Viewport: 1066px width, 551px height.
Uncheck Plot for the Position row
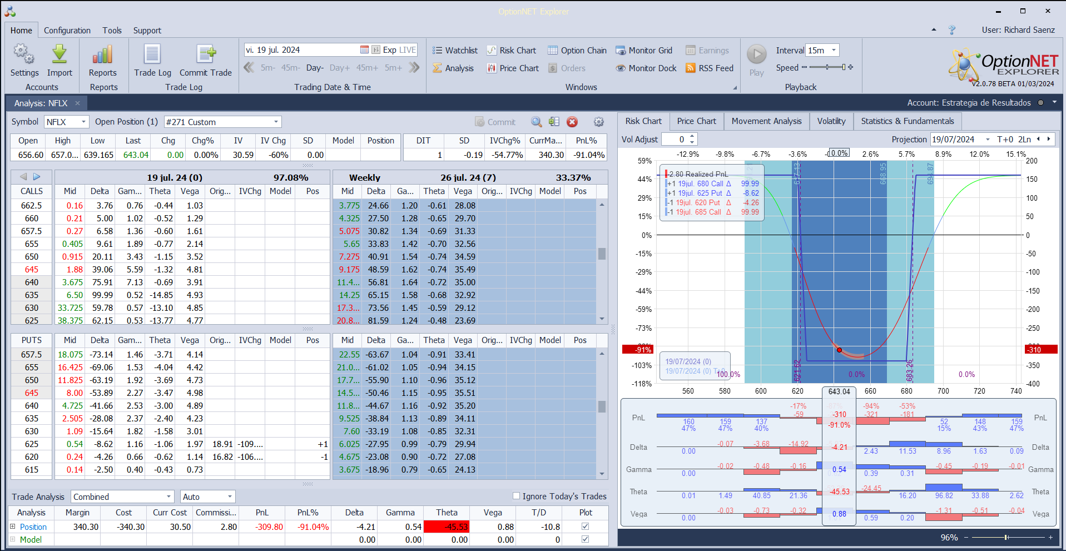coord(585,526)
